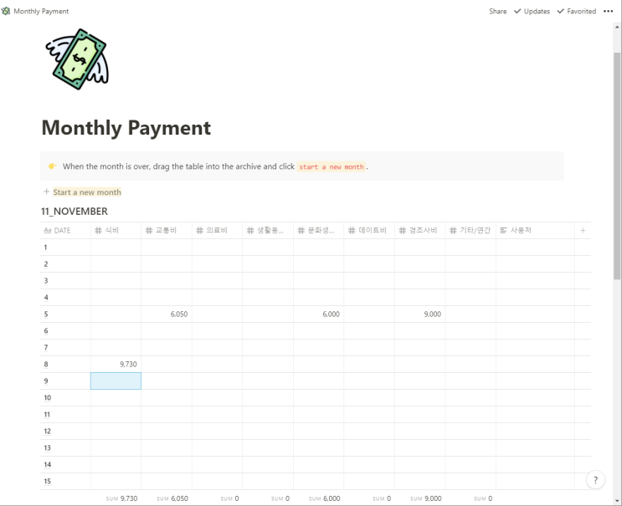Toggle the Favorited status
This screenshot has height=506, width=622.
577,11
